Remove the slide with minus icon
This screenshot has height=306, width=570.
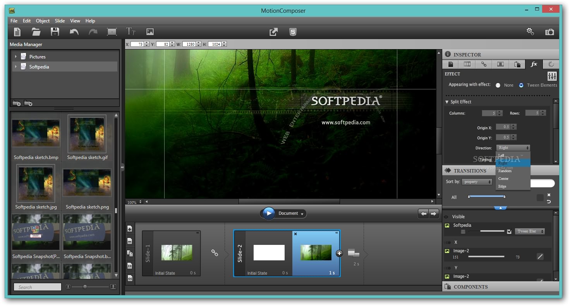point(130,241)
